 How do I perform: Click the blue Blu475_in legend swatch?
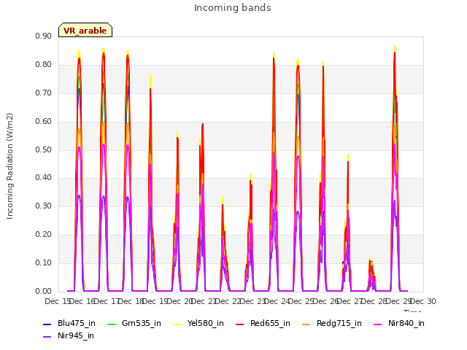click(x=47, y=324)
